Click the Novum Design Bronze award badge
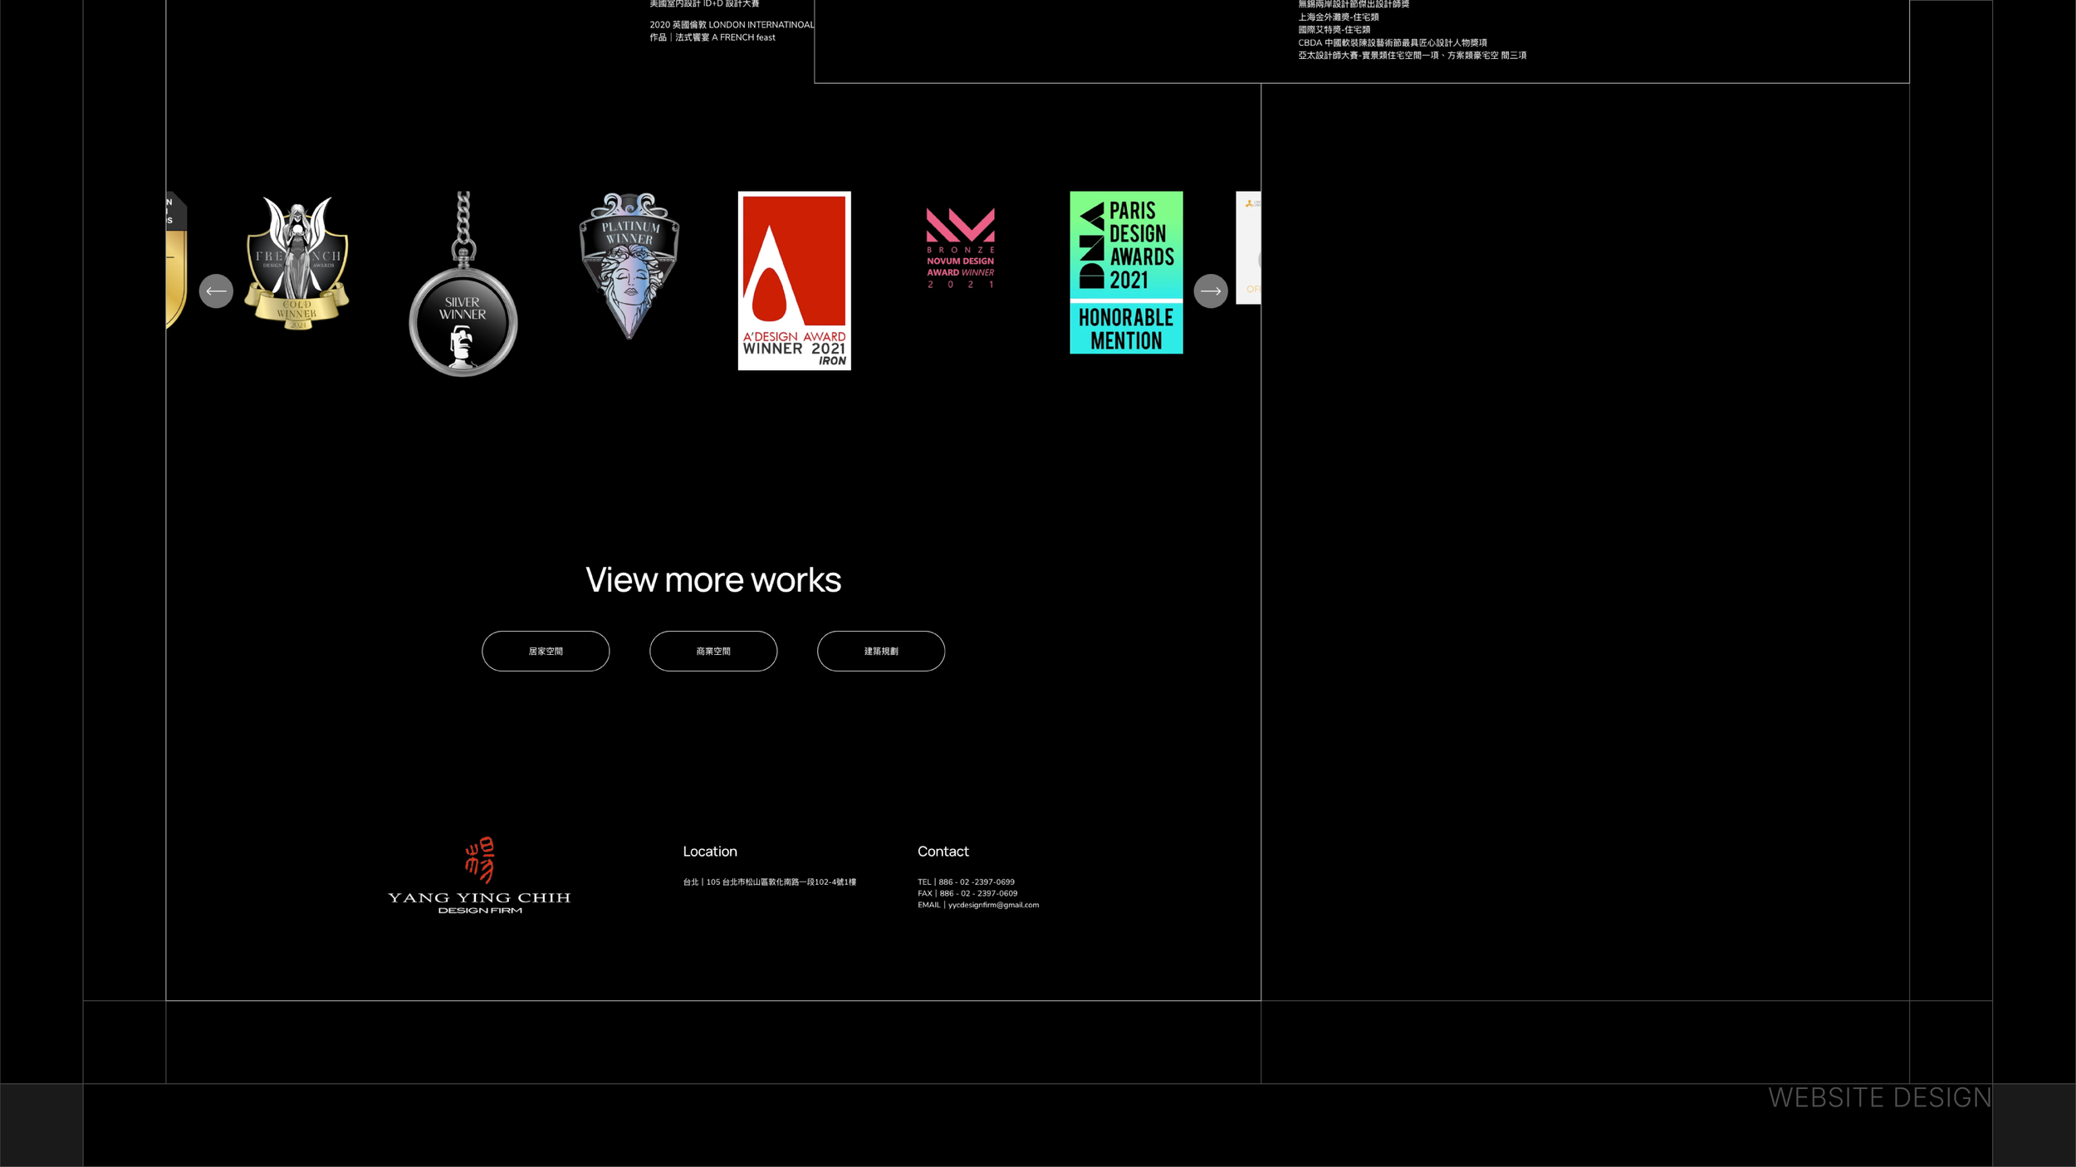This screenshot has height=1167, width=2076. tap(960, 249)
